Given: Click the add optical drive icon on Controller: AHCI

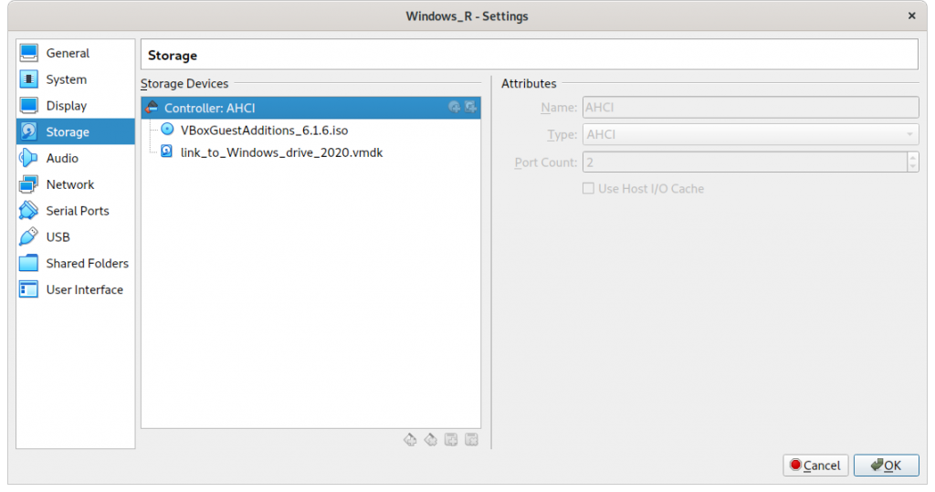Looking at the screenshot, I should point(455,108).
